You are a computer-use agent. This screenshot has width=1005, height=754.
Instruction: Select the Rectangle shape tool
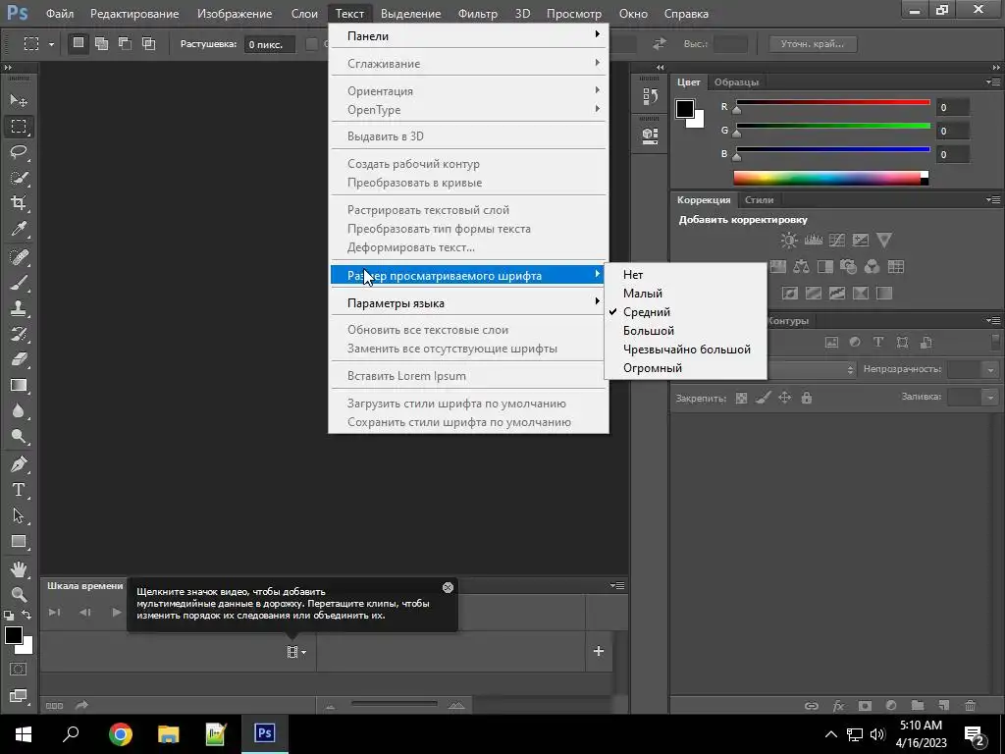click(19, 541)
